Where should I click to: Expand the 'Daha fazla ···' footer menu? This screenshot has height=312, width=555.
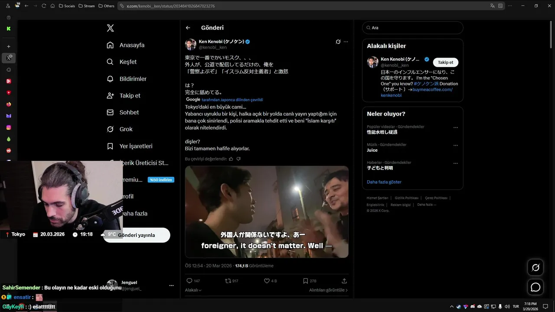coord(427,205)
